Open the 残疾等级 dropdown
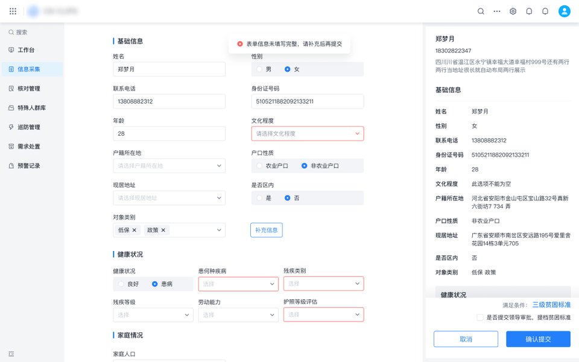Image resolution: width=579 pixels, height=362 pixels. [153, 315]
